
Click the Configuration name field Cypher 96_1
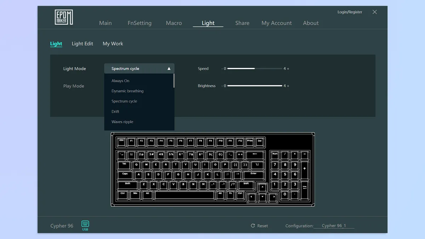tap(334, 226)
